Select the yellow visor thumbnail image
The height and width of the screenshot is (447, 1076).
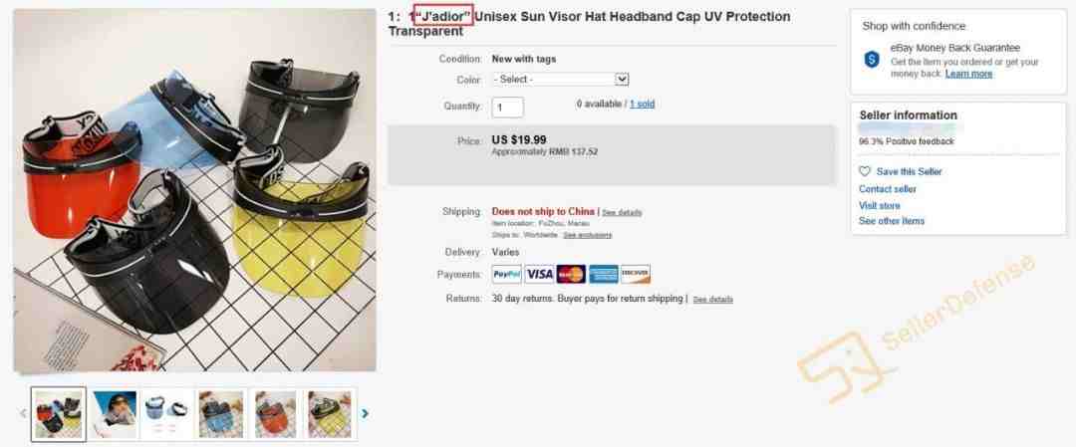pos(330,414)
